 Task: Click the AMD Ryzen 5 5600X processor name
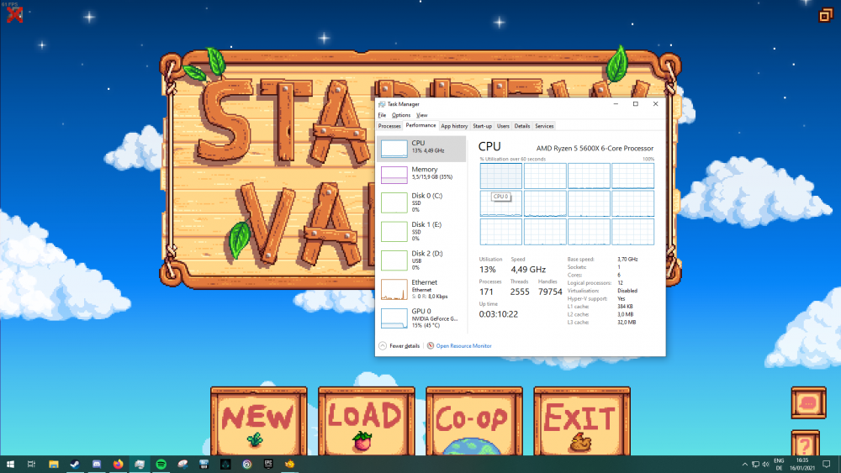595,149
